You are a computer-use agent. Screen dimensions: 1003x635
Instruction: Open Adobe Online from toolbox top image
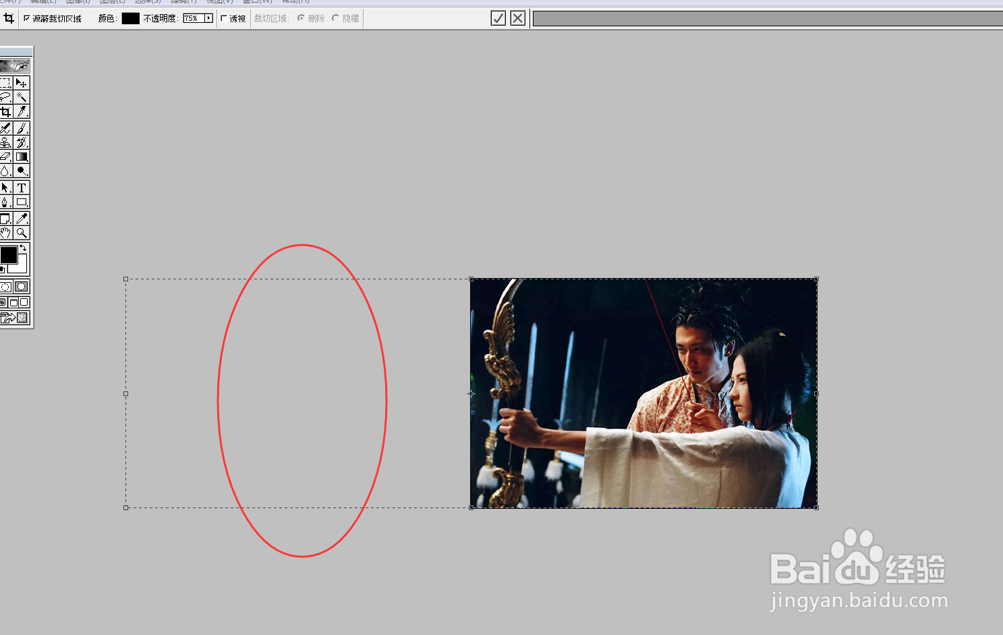pos(14,65)
